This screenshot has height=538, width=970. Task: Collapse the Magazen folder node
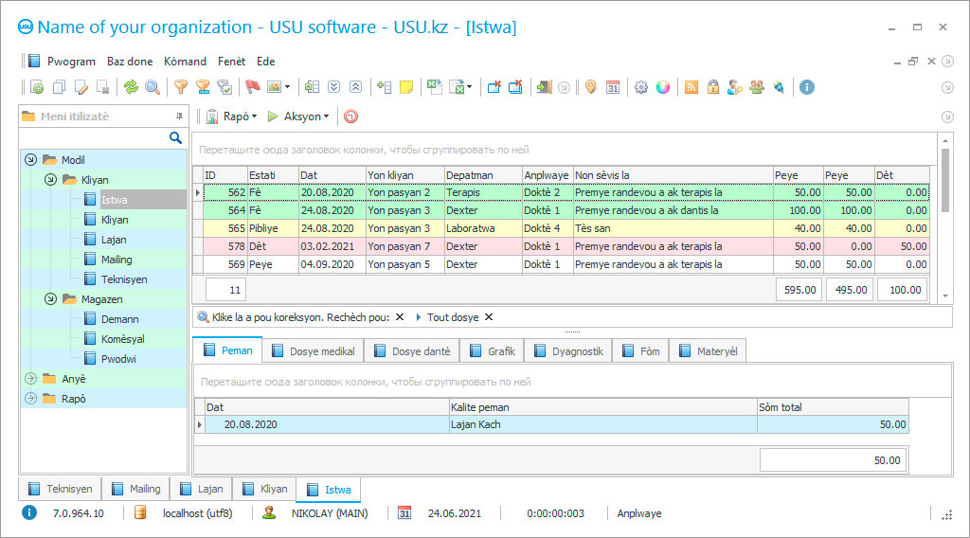[50, 299]
